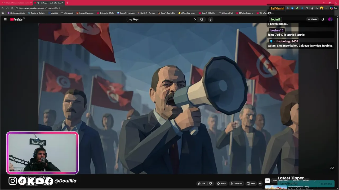Mute the YouTube tab via speaker icon
339x190 pixels.
[38, 3]
